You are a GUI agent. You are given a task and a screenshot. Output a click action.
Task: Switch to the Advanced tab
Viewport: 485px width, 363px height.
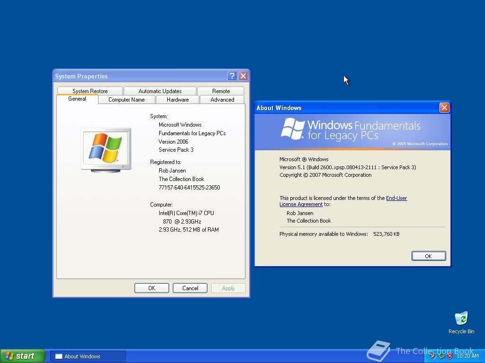[x=222, y=100]
